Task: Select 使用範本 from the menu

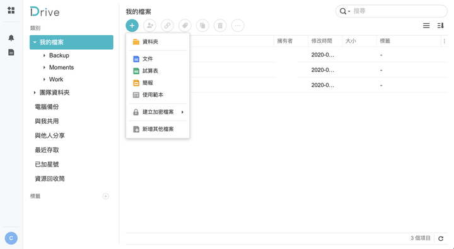Action: pos(158,95)
